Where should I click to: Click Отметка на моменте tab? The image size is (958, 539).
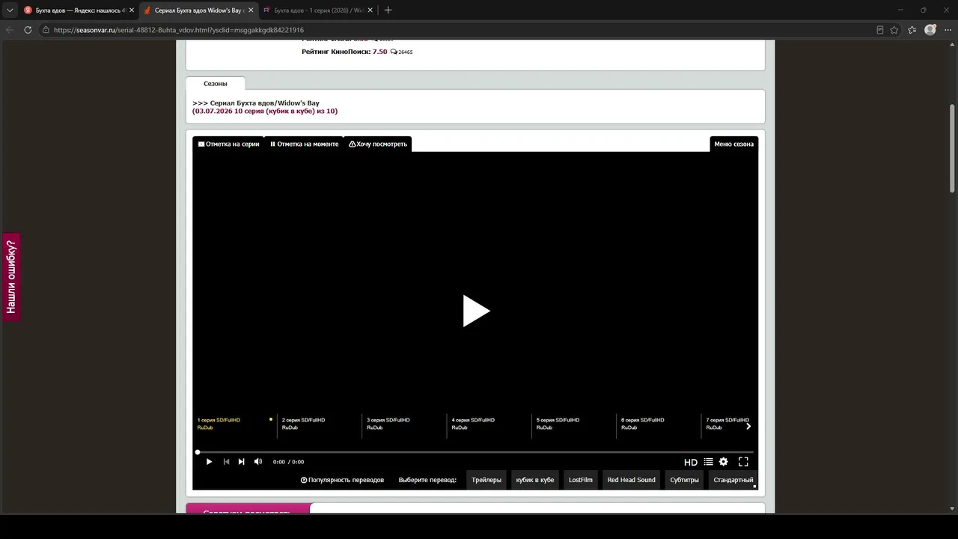[x=304, y=144]
